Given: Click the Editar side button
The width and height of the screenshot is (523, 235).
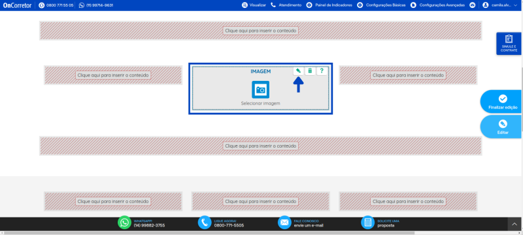Looking at the screenshot, I should (x=502, y=127).
